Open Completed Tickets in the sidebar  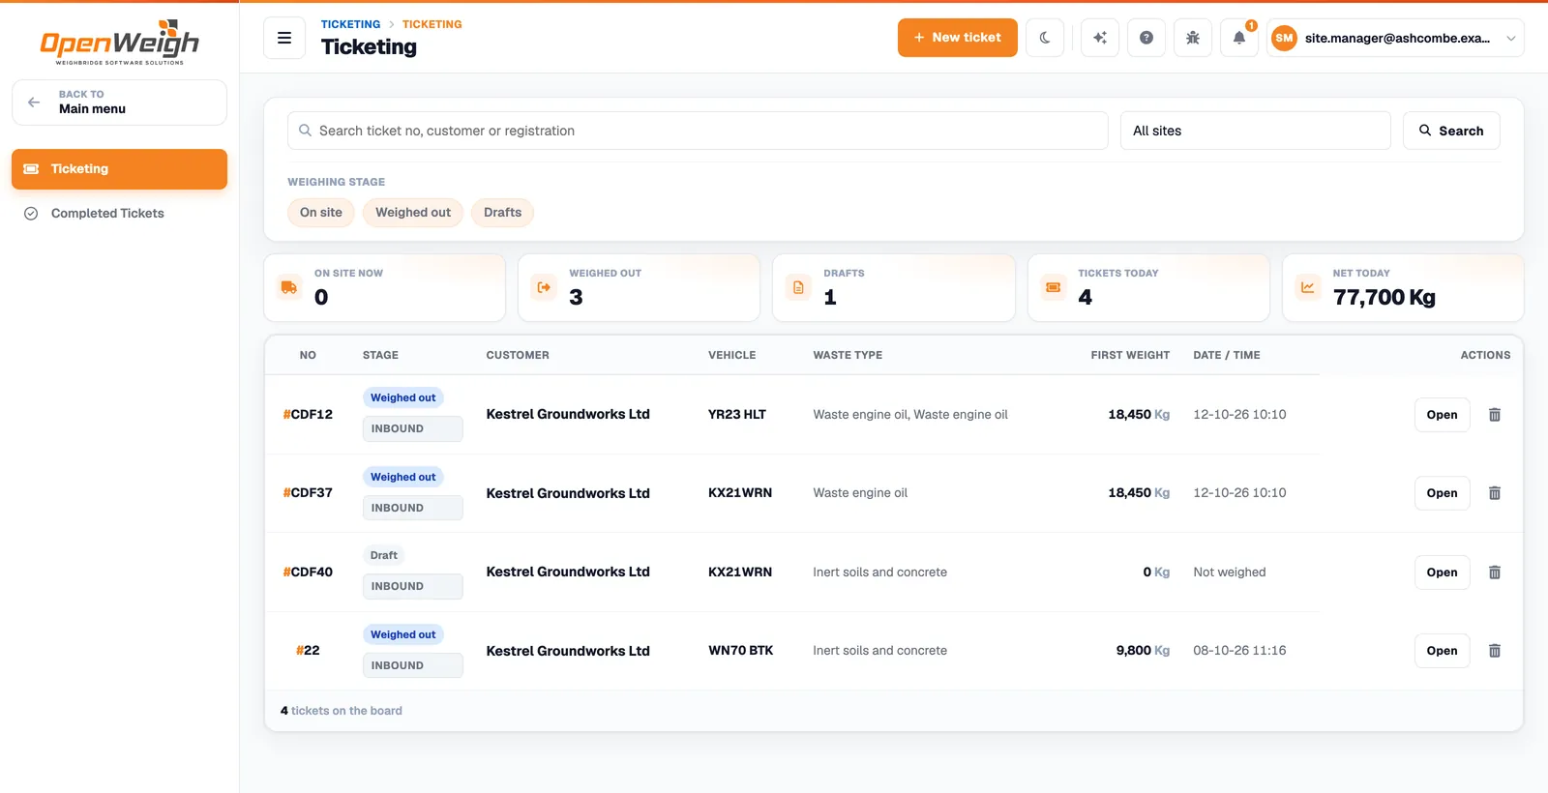coord(119,214)
